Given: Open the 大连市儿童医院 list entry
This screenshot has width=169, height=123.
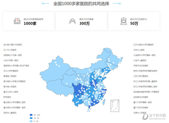Looking at the screenshot, I should (x=140, y=60).
